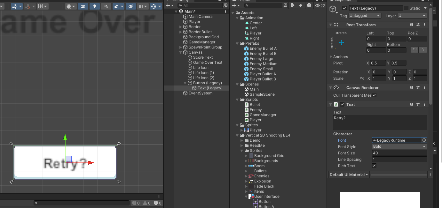Open Static options dropdown arrow
Screen dimensions: 442x208
425,8
